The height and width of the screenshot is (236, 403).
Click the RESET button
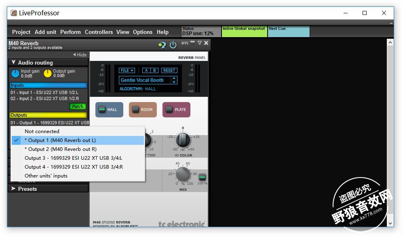pyautogui.click(x=169, y=70)
